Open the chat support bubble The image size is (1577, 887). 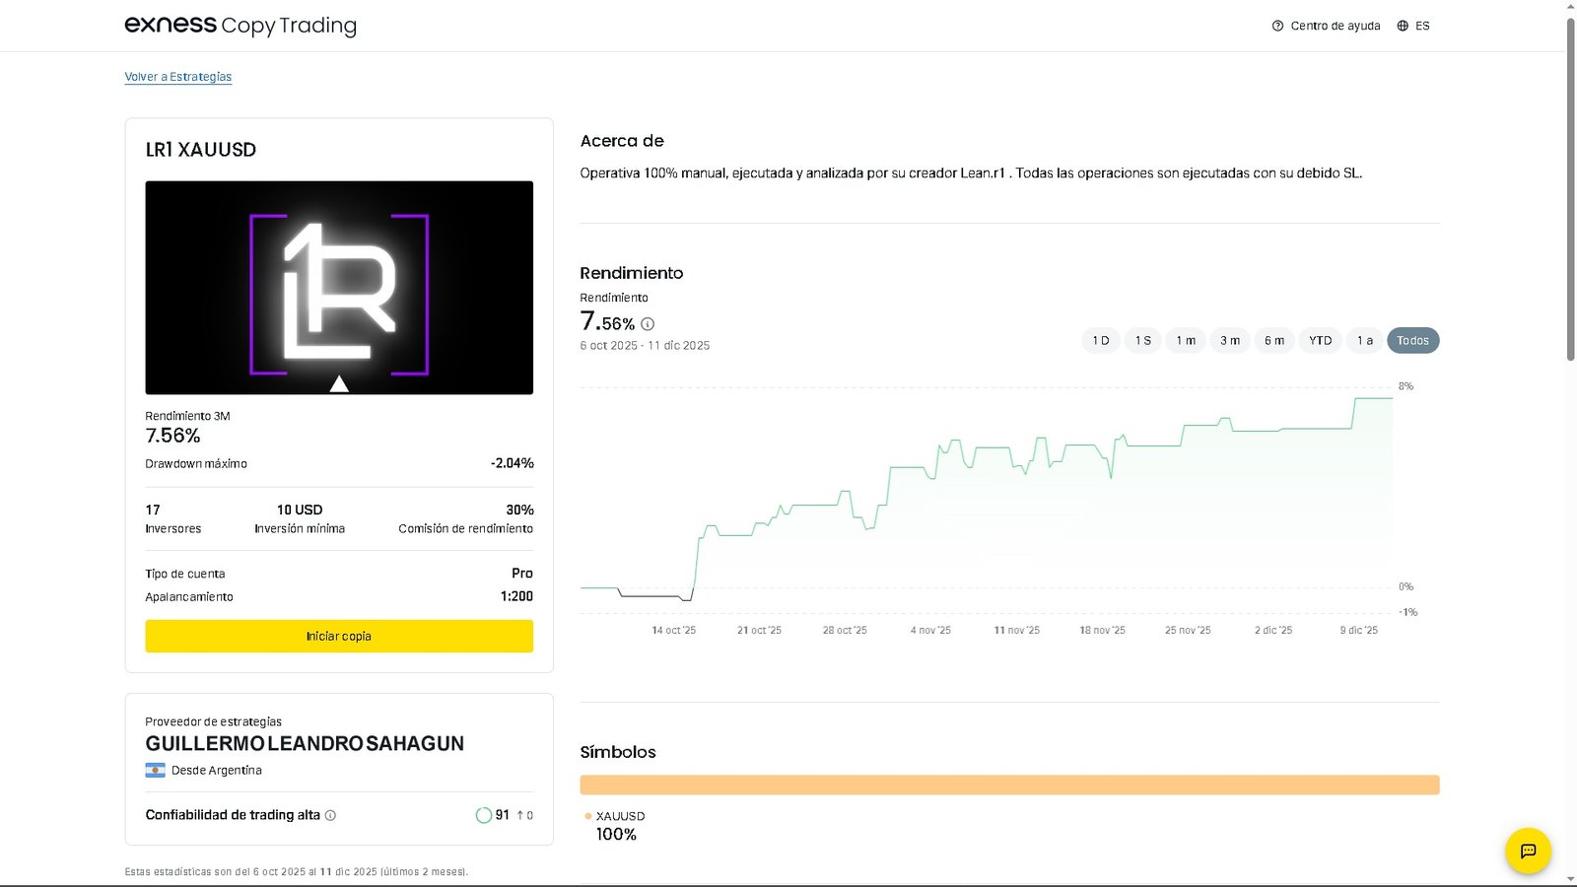(1528, 851)
